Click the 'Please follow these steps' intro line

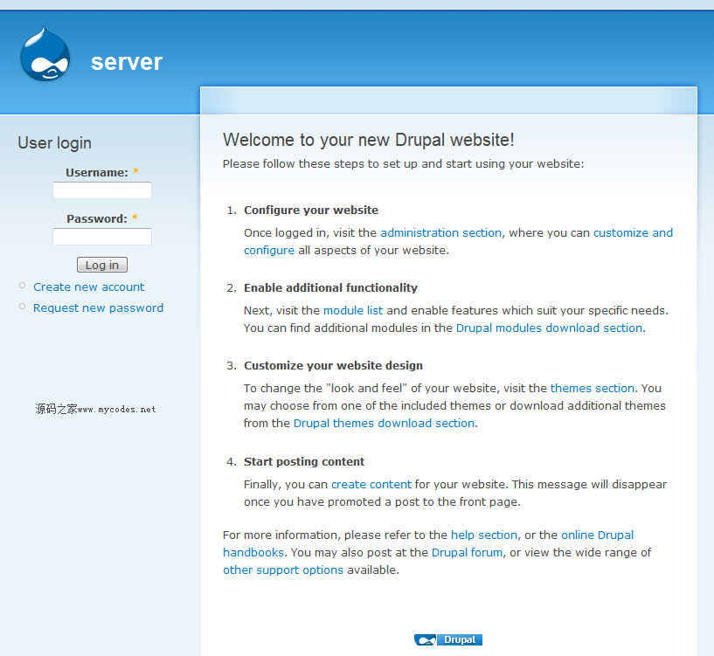[x=403, y=164]
